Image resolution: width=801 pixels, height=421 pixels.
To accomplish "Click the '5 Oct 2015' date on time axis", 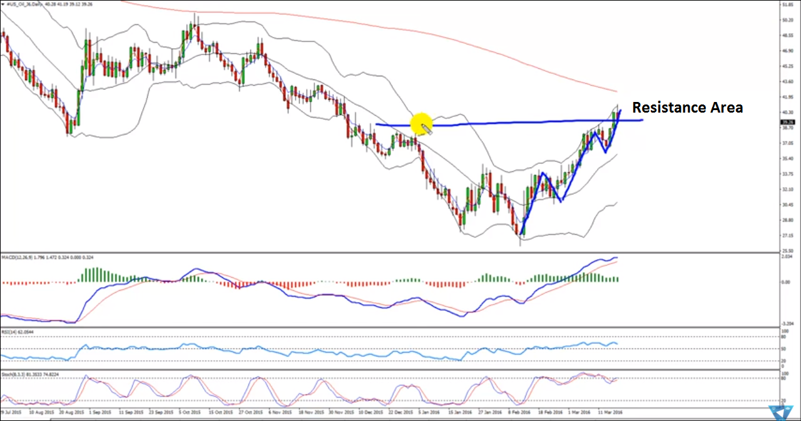I will tap(191, 413).
